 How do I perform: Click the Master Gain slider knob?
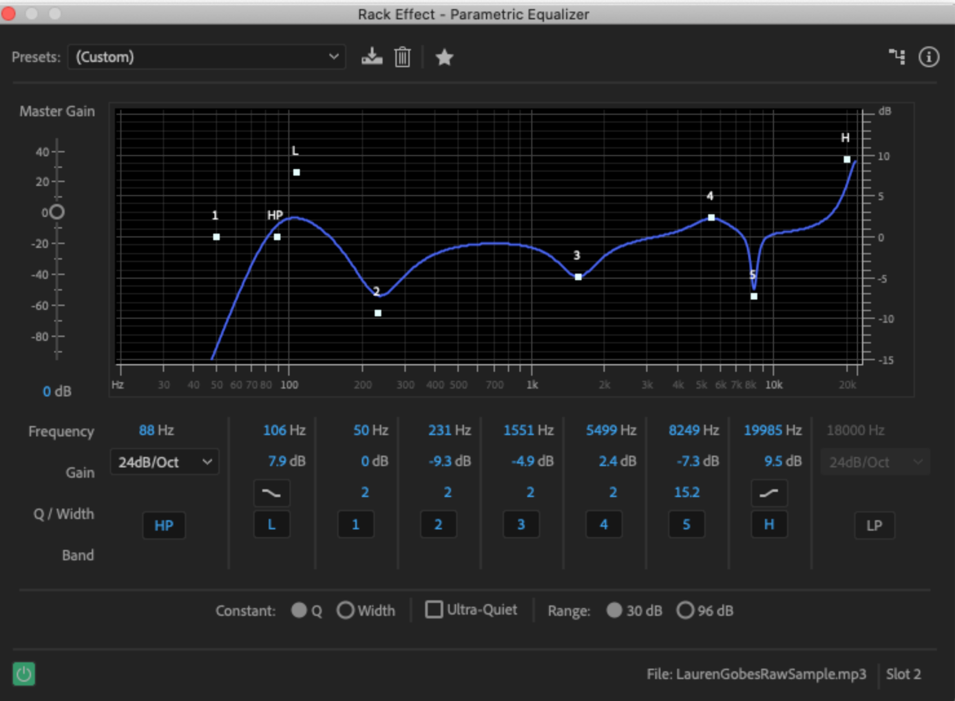pos(57,212)
